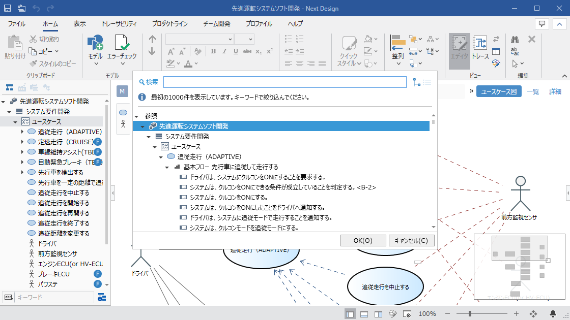This screenshot has height=320, width=570.
Task: Click the zoom slider handle
Action: (x=470, y=313)
